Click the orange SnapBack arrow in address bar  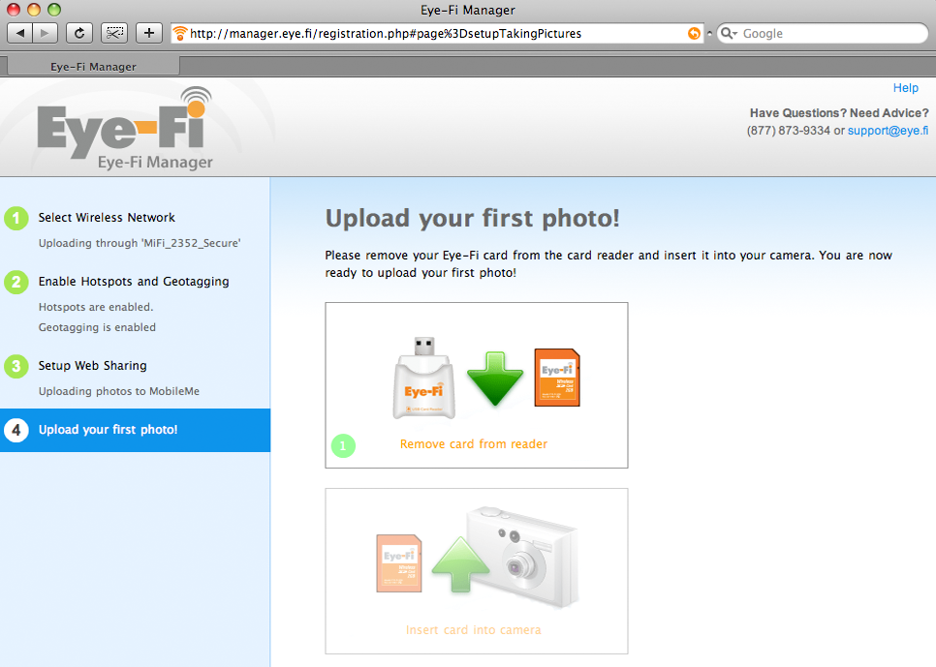tap(694, 34)
